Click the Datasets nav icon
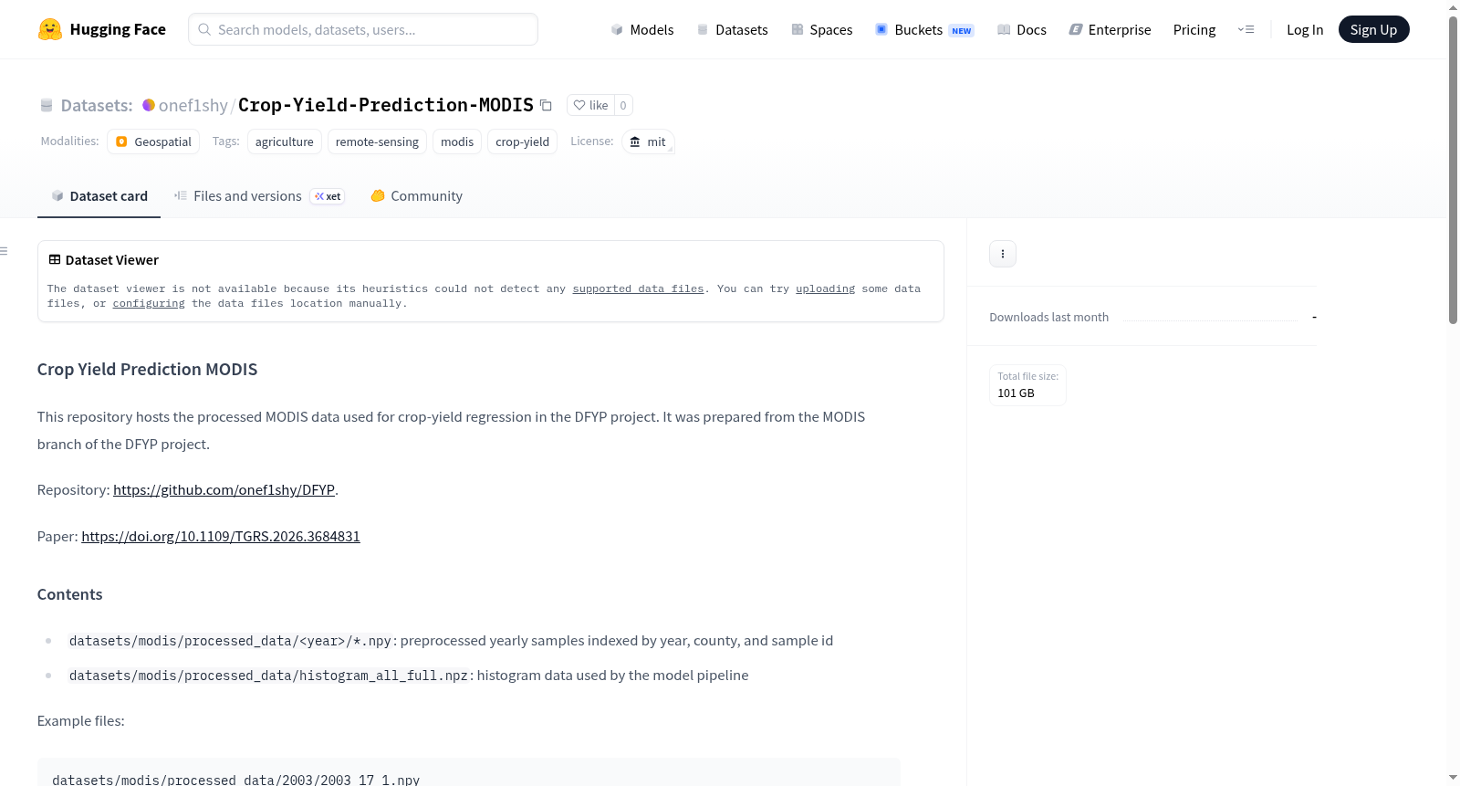1460x786 pixels. (x=703, y=29)
